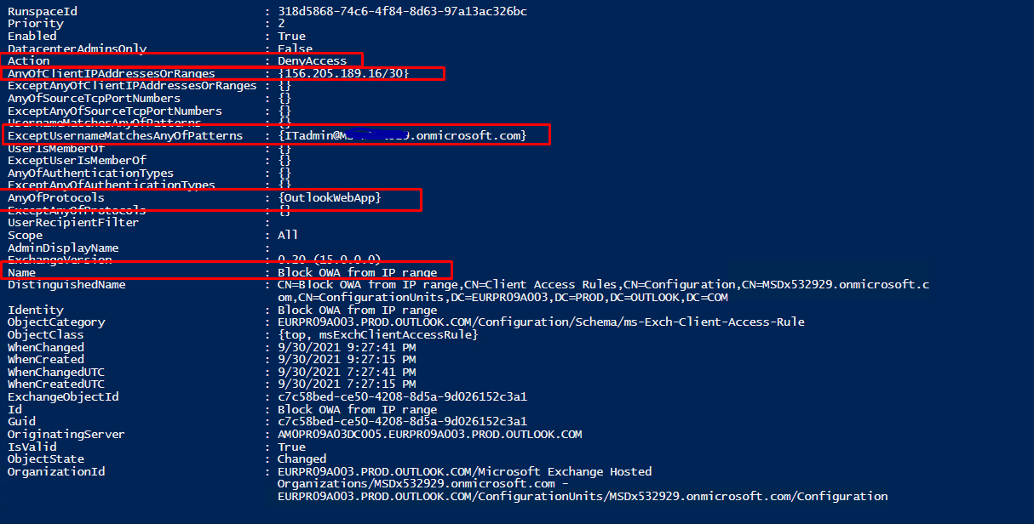Click the Name value Block OWA from IP range

click(357, 272)
